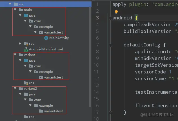Select the variant1 folder label

(x=30, y=55)
